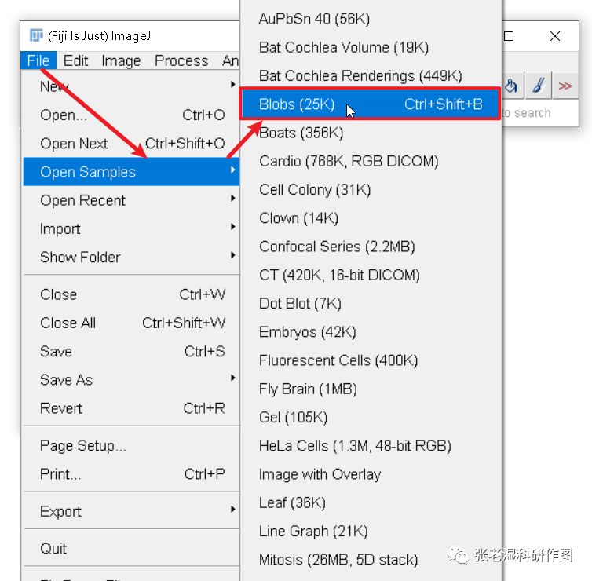
Task: Open the Gel (105K) sample
Action: [371, 418]
